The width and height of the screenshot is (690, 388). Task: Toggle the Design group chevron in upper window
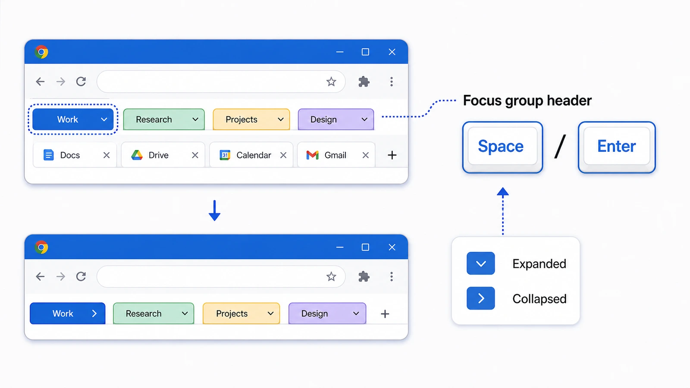click(364, 119)
